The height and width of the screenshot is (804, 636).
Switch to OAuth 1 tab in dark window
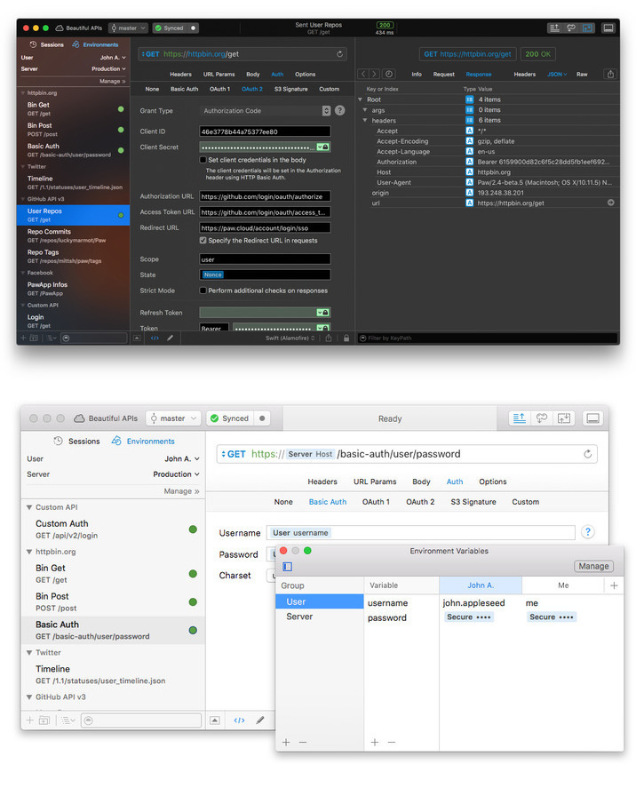219,89
